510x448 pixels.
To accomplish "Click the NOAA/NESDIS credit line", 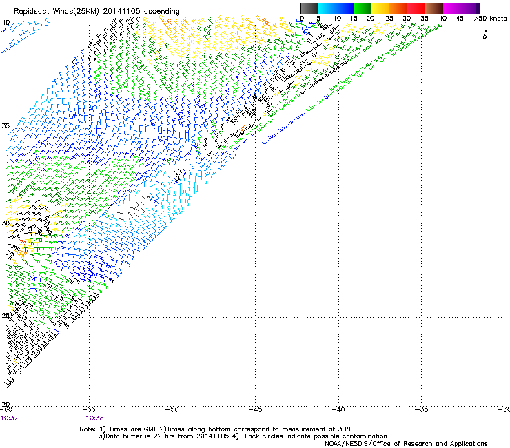I will point(406,444).
